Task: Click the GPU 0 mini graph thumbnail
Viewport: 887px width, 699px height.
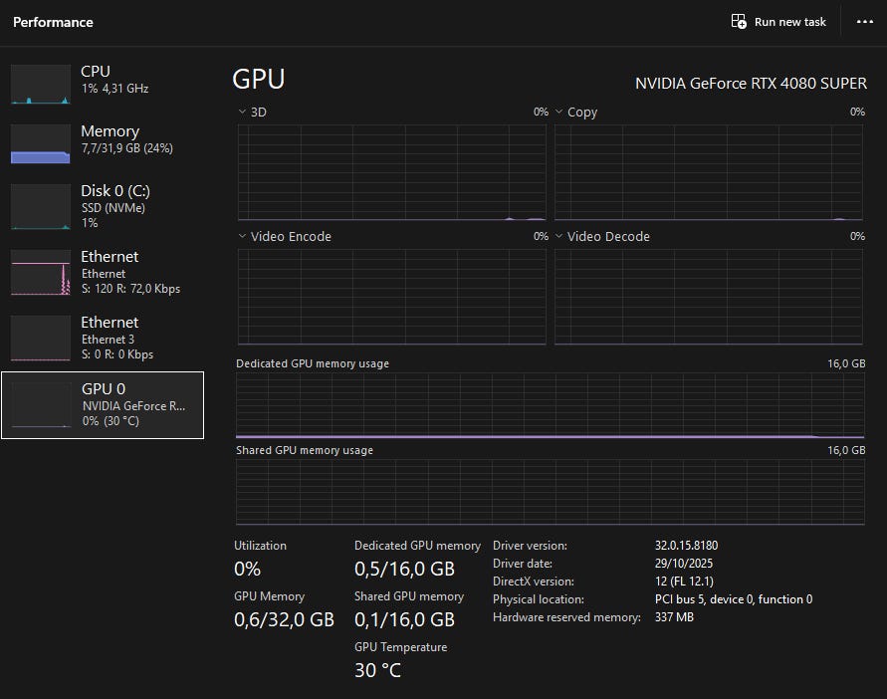Action: 40,403
